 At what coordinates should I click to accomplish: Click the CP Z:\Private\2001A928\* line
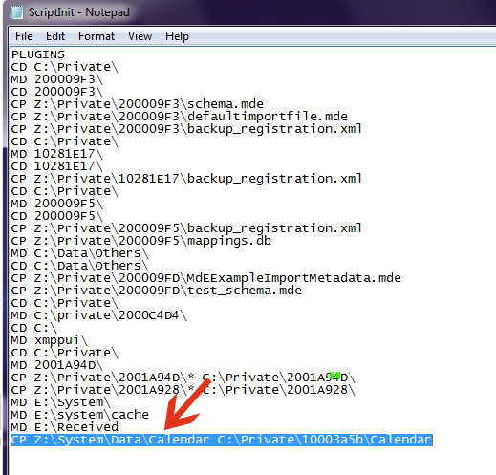point(183,390)
